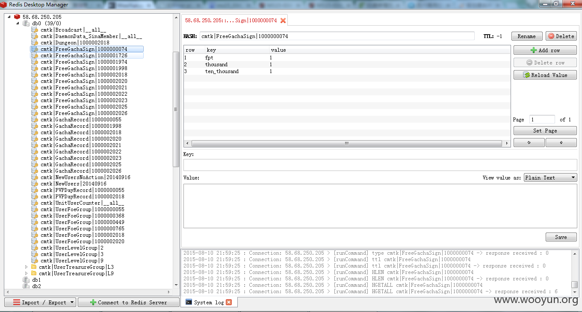Collapse the db0 database node

coord(18,23)
